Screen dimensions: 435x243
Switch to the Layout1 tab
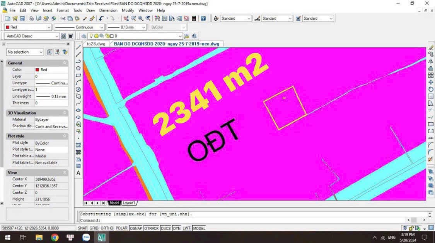129,203
